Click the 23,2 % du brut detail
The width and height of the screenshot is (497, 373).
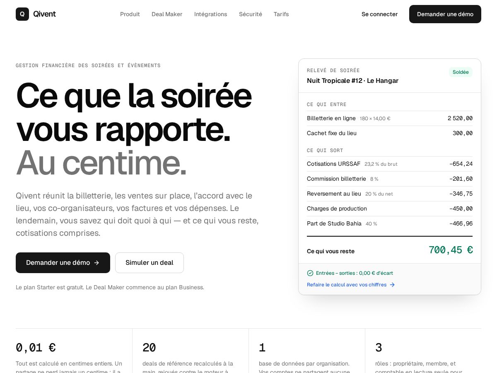(x=381, y=164)
